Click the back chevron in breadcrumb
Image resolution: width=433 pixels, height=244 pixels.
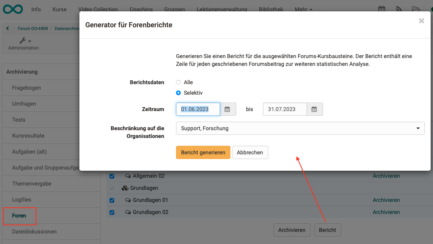pyautogui.click(x=7, y=28)
